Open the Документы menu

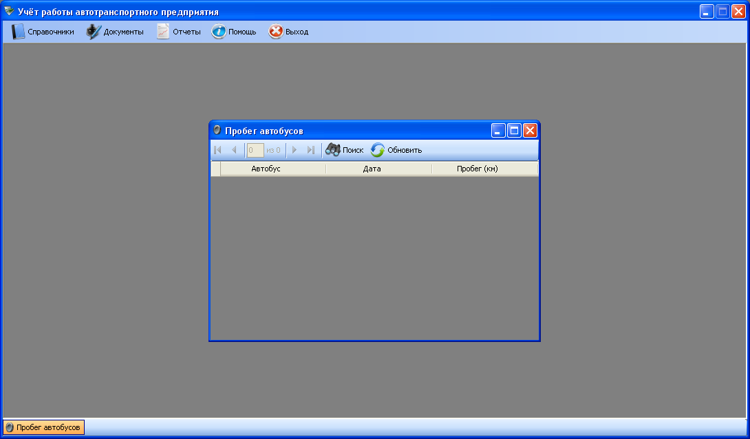pos(115,32)
